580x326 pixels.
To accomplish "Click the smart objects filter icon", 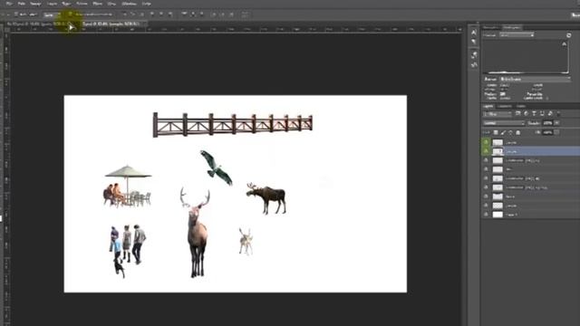I will tap(550, 114).
